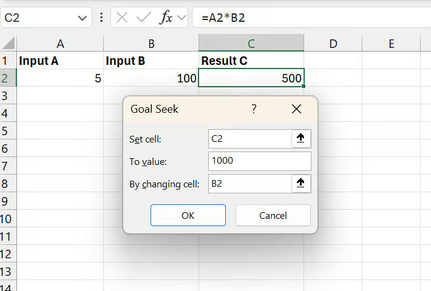Select column D header
The width and height of the screenshot is (431, 291).
(333, 44)
